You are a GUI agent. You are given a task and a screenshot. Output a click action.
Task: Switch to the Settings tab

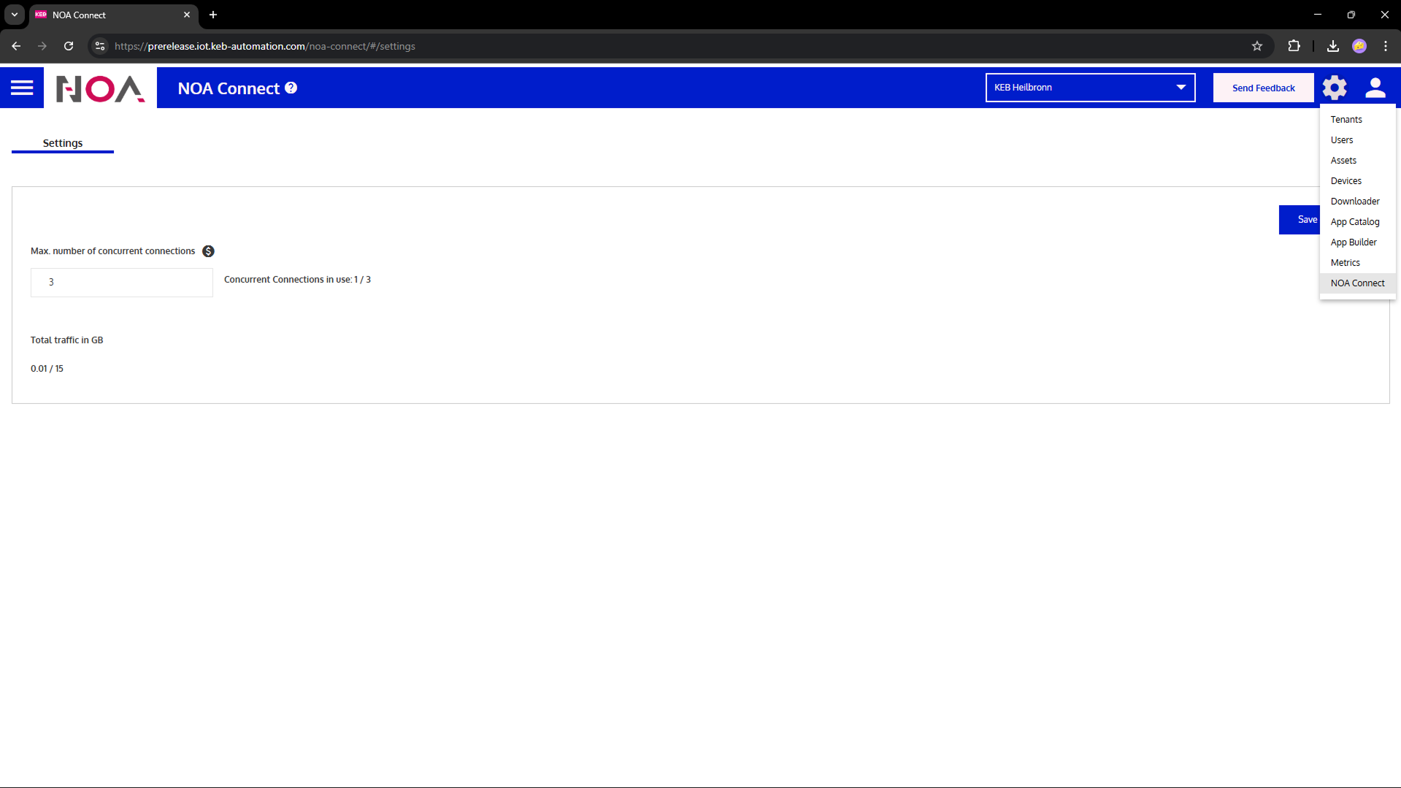click(63, 143)
